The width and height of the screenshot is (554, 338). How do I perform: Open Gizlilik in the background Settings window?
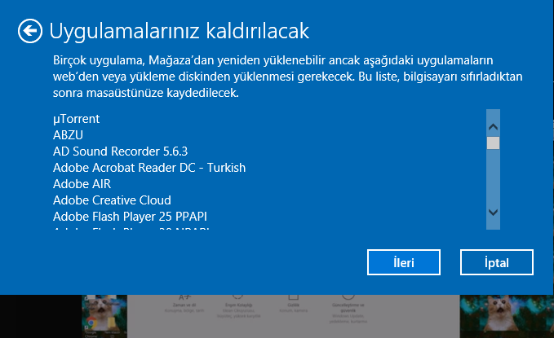[x=293, y=304]
